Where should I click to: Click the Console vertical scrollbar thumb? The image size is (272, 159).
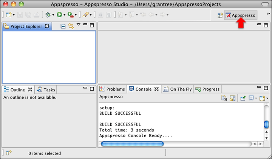[x=266, y=124]
